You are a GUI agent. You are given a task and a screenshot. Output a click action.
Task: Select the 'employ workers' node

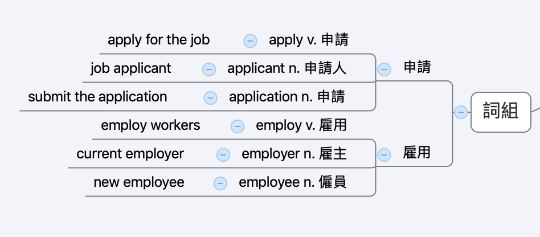150,125
